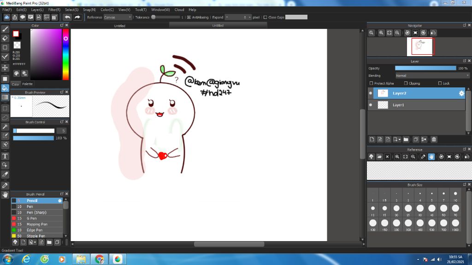Image resolution: width=472 pixels, height=265 pixels.
Task: Select the Gradient tool
Action: pyautogui.click(x=5, y=98)
